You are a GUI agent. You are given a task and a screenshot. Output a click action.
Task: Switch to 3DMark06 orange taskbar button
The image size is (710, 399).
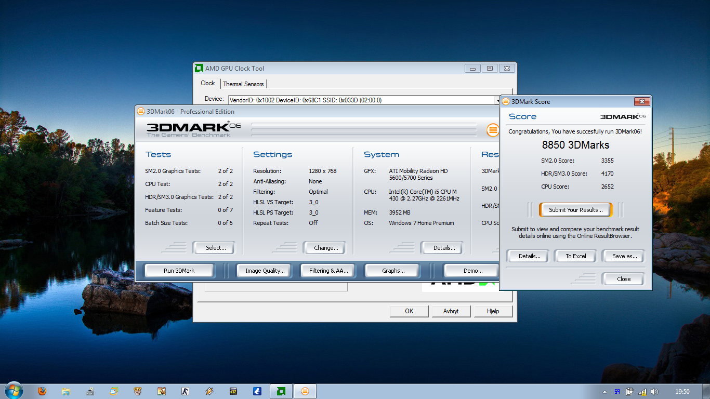(305, 391)
